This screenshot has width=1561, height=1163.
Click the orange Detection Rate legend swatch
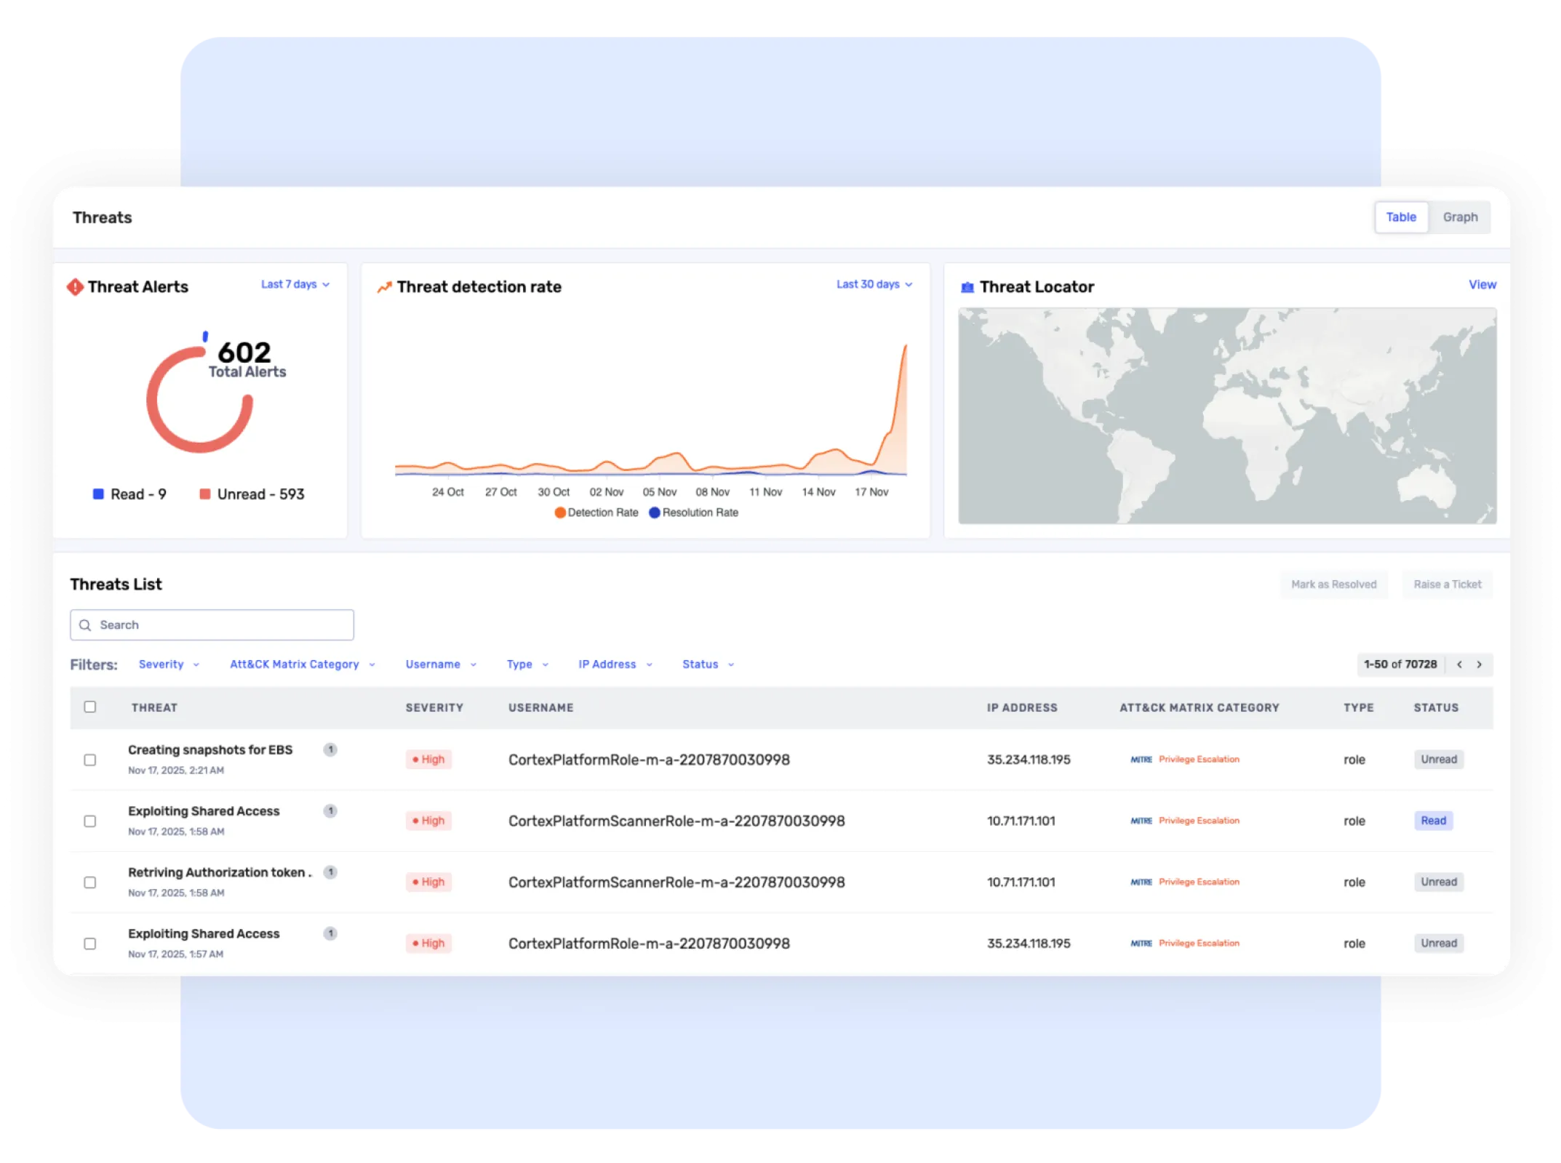(x=560, y=512)
